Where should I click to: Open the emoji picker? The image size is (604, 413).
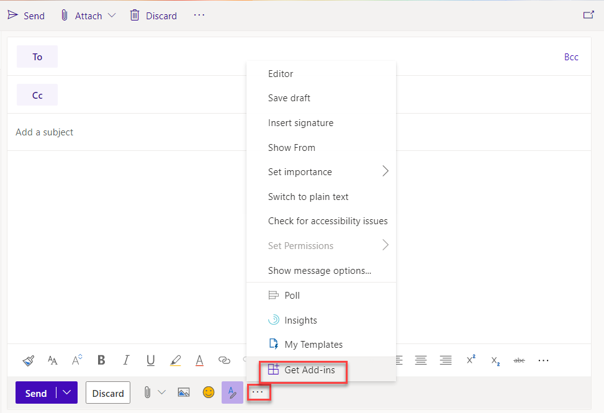coord(209,393)
